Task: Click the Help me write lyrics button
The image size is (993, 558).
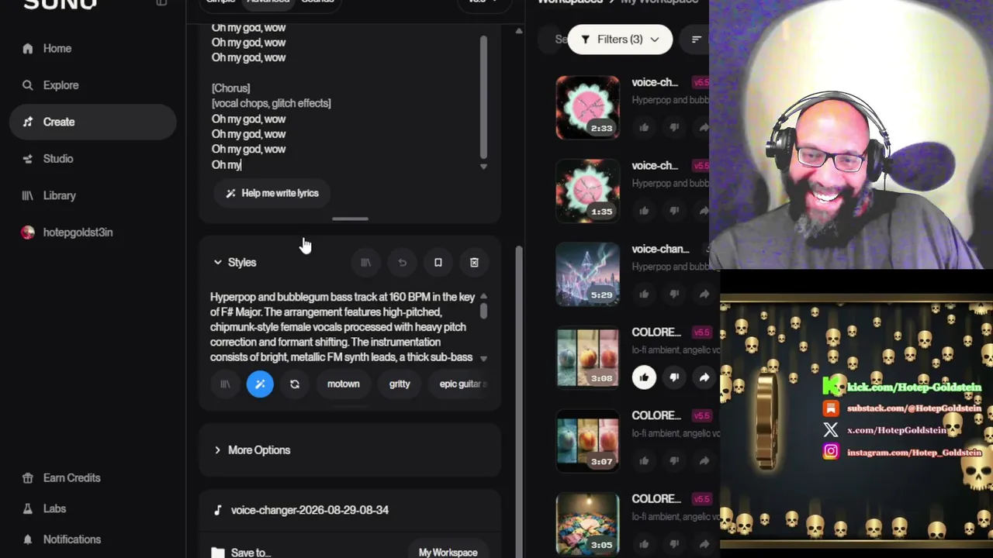Action: coord(272,193)
